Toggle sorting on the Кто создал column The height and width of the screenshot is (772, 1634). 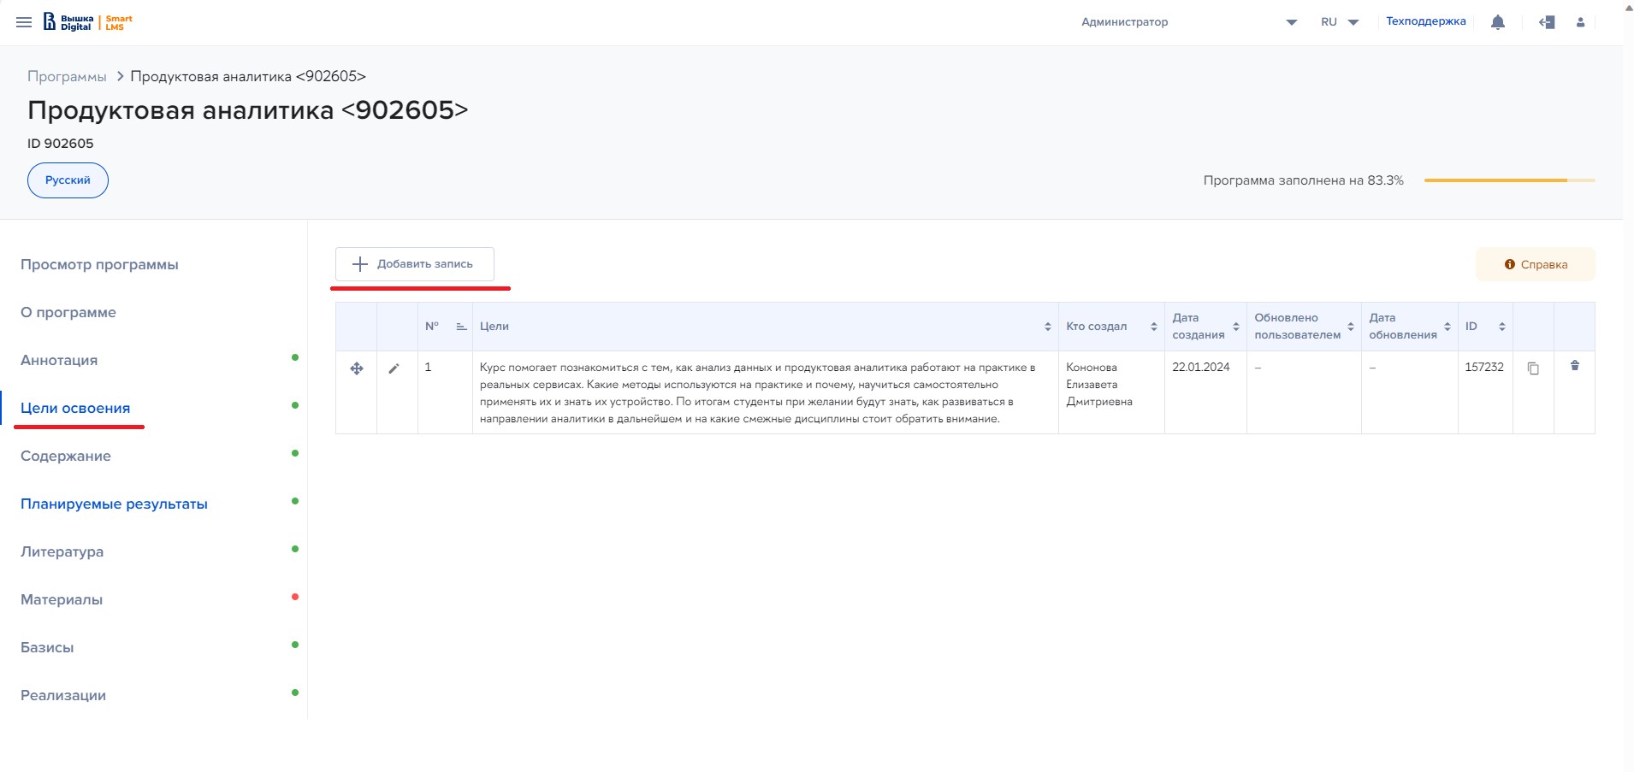(1153, 327)
